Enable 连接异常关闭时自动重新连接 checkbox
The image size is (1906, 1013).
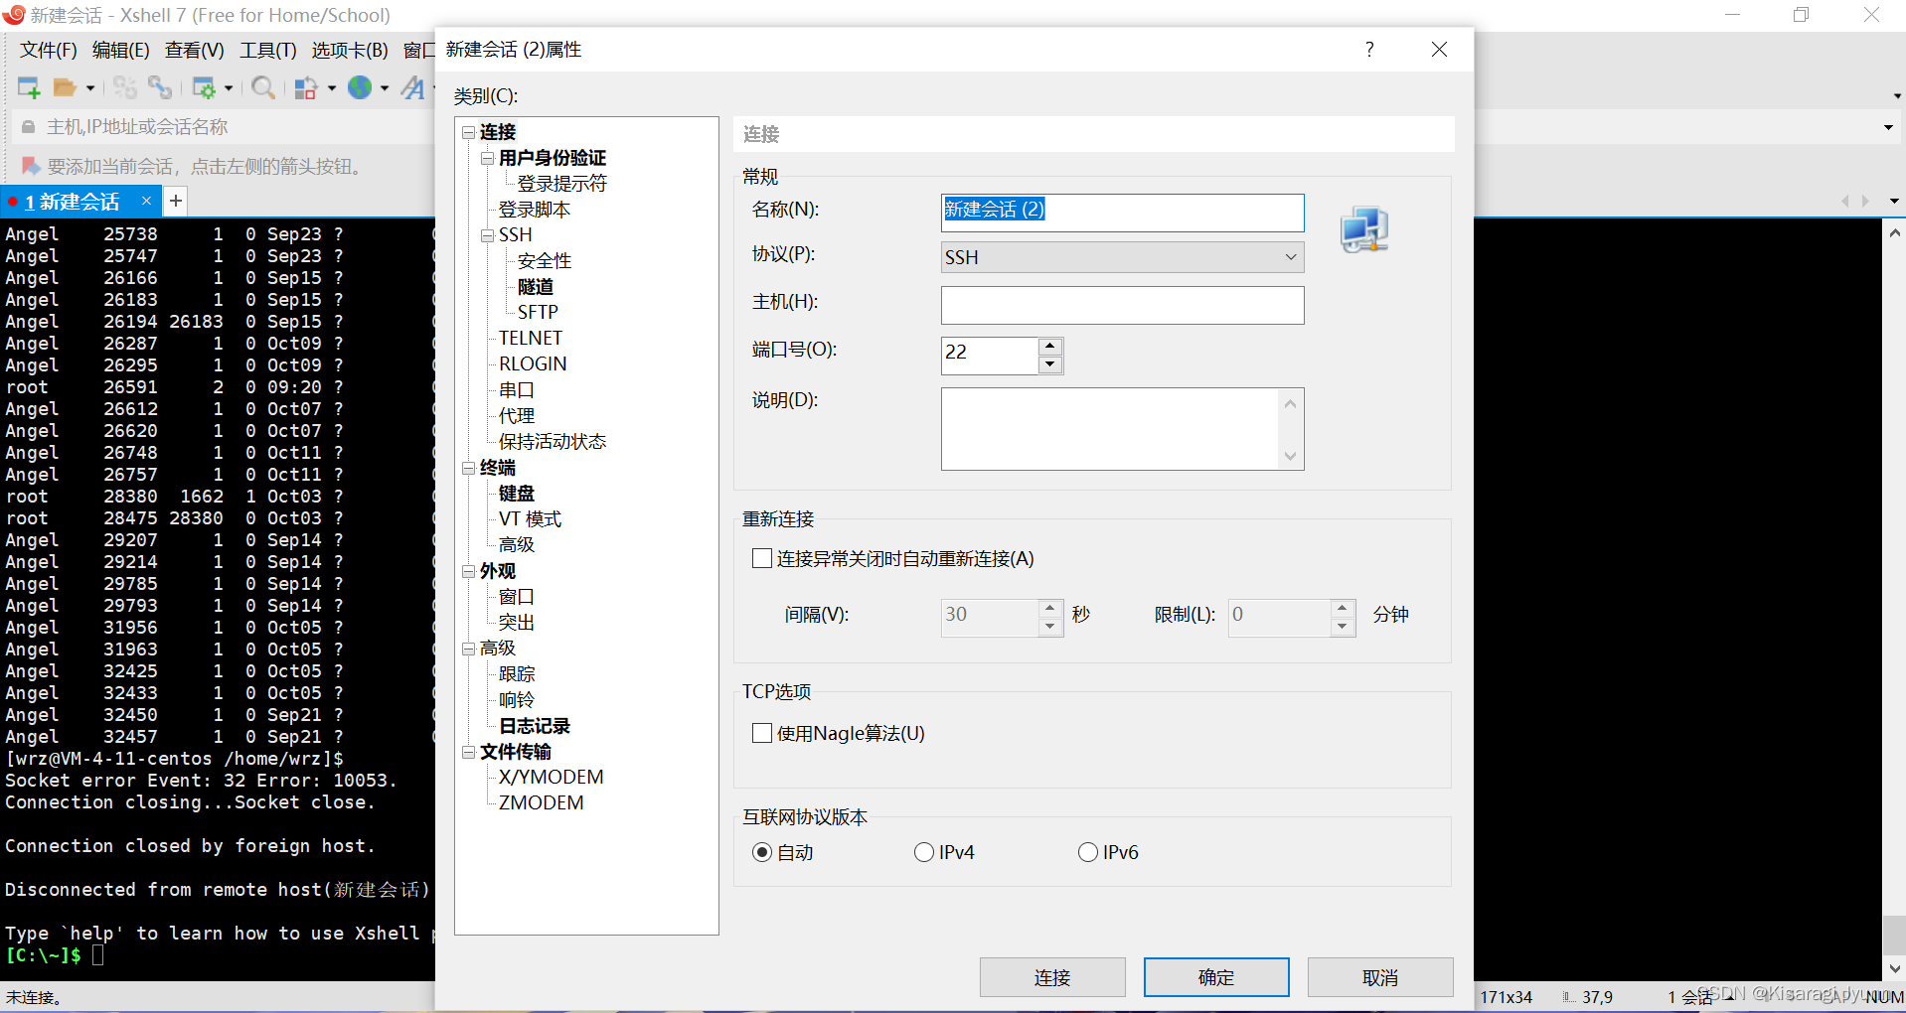point(762,558)
